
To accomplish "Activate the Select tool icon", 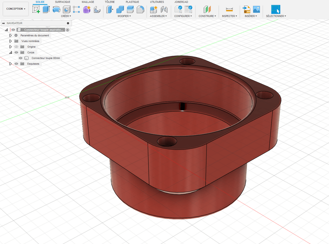I will click(276, 9).
